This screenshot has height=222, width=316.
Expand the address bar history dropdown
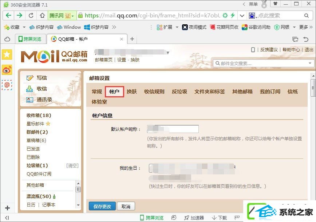(242, 16)
